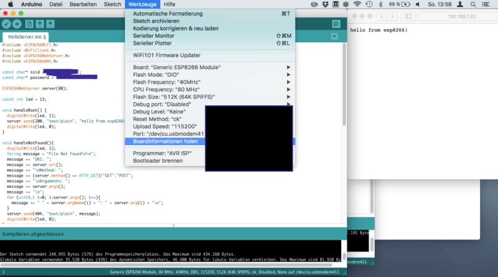Click the Bluetooth menu bar icon

click(x=380, y=4)
